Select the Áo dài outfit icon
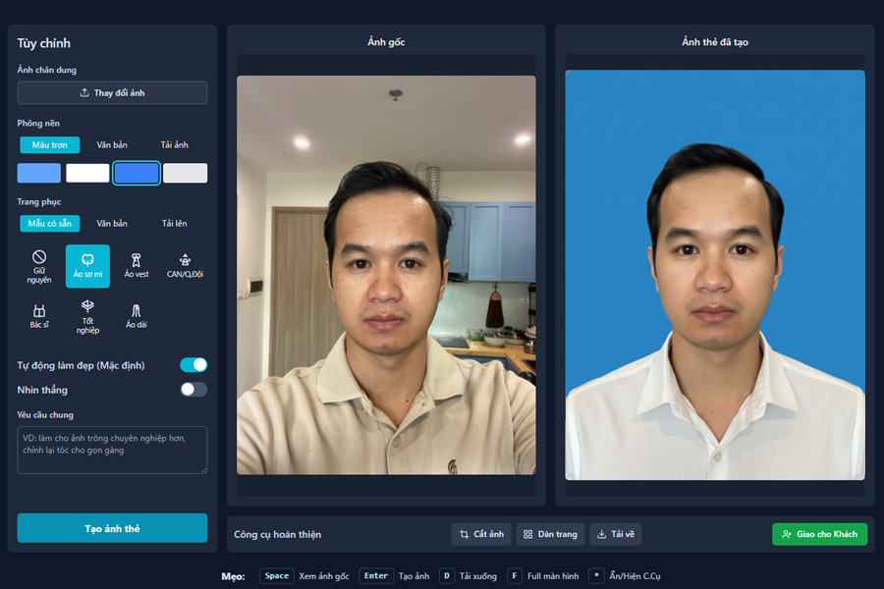Image resolution: width=884 pixels, height=589 pixels. point(136,315)
